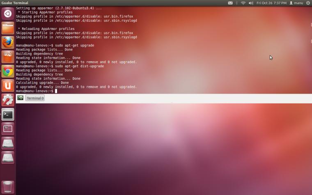Open the Ubuntu Dash home launcher
Screen dimensions: 312x195
click(x=8, y=14)
